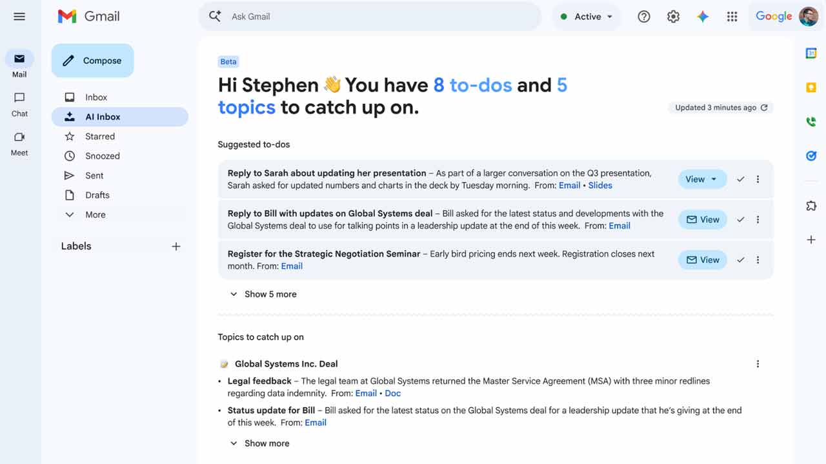
Task: Click the Compose button
Action: point(92,61)
